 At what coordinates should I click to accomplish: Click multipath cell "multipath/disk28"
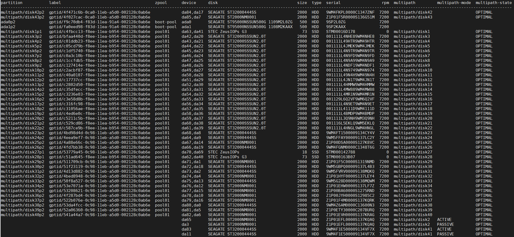click(x=413, y=157)
